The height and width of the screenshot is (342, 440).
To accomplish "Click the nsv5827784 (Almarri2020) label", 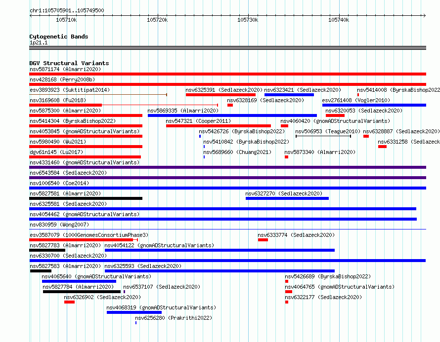I will coord(78,287).
